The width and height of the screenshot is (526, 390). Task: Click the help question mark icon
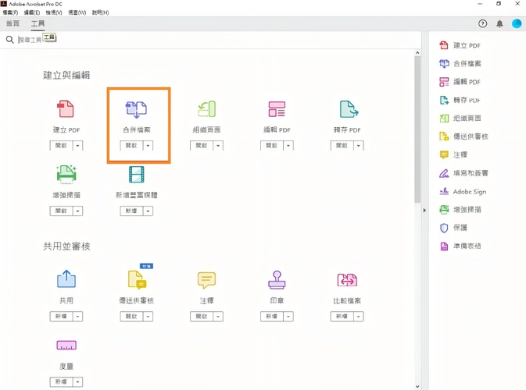pyautogui.click(x=482, y=23)
